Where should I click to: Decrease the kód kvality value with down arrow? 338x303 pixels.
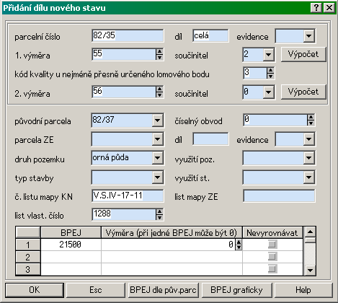[270, 76]
